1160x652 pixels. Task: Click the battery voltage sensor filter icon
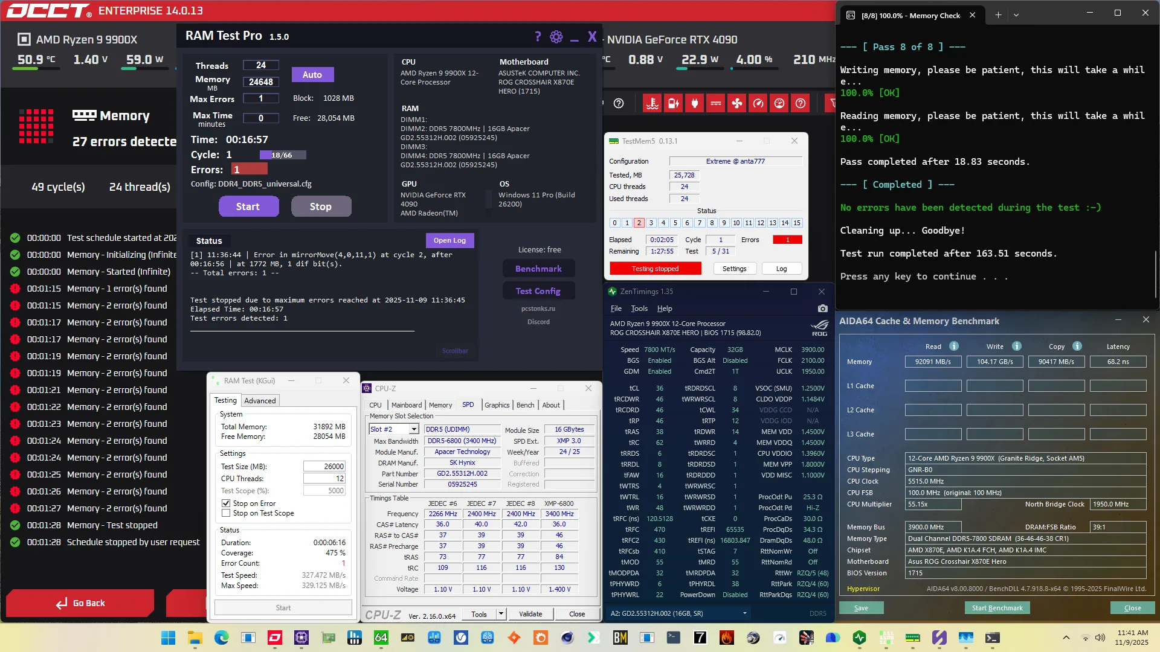674,103
